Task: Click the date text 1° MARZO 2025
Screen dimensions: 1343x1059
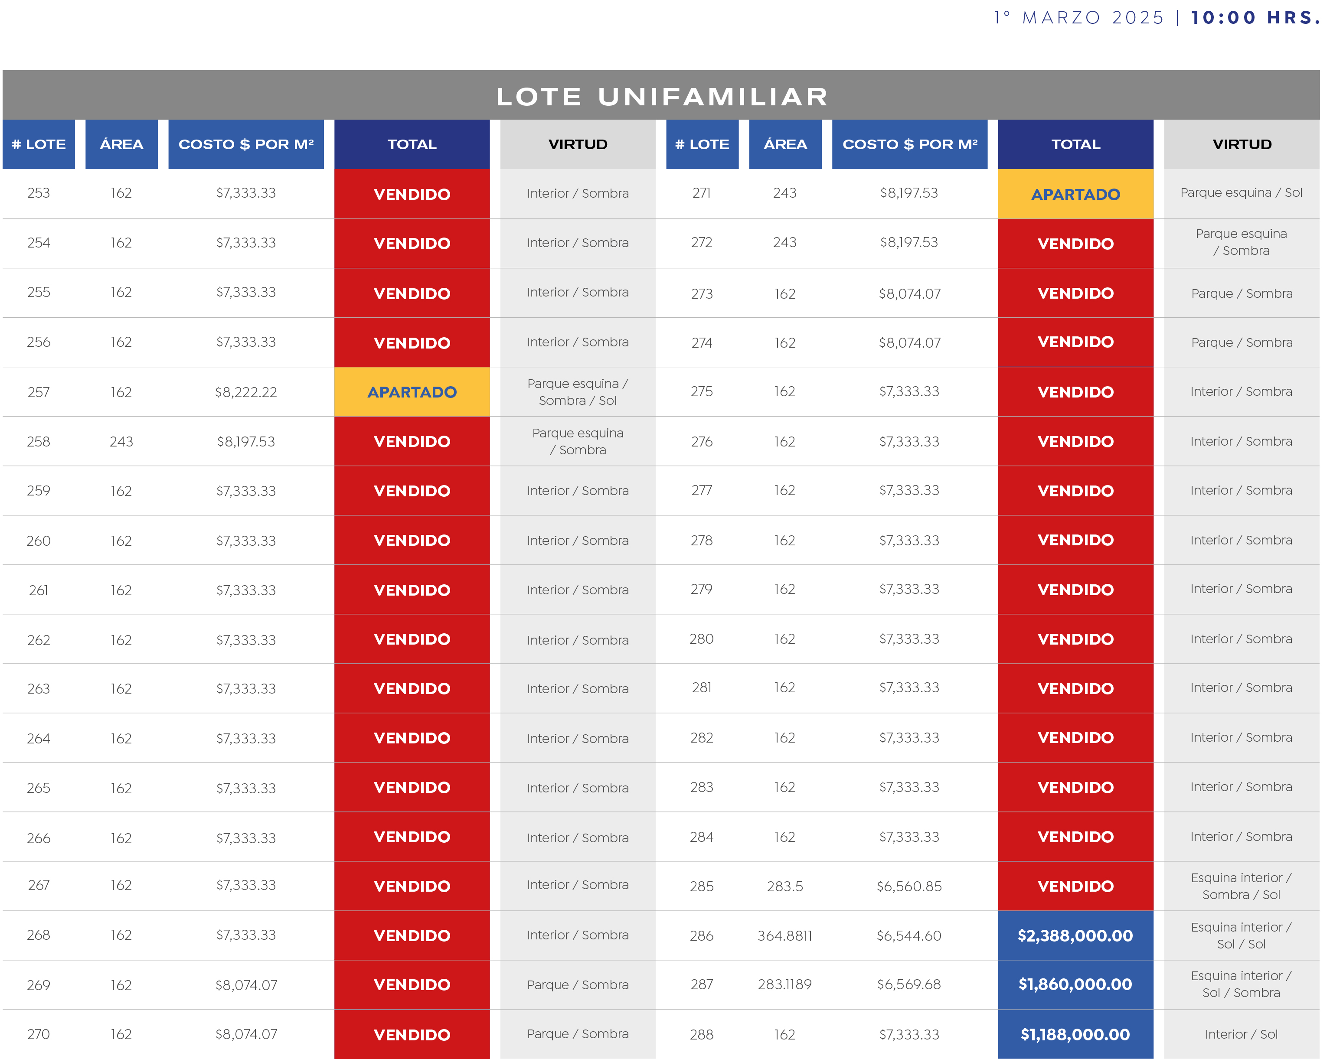Action: click(1078, 17)
